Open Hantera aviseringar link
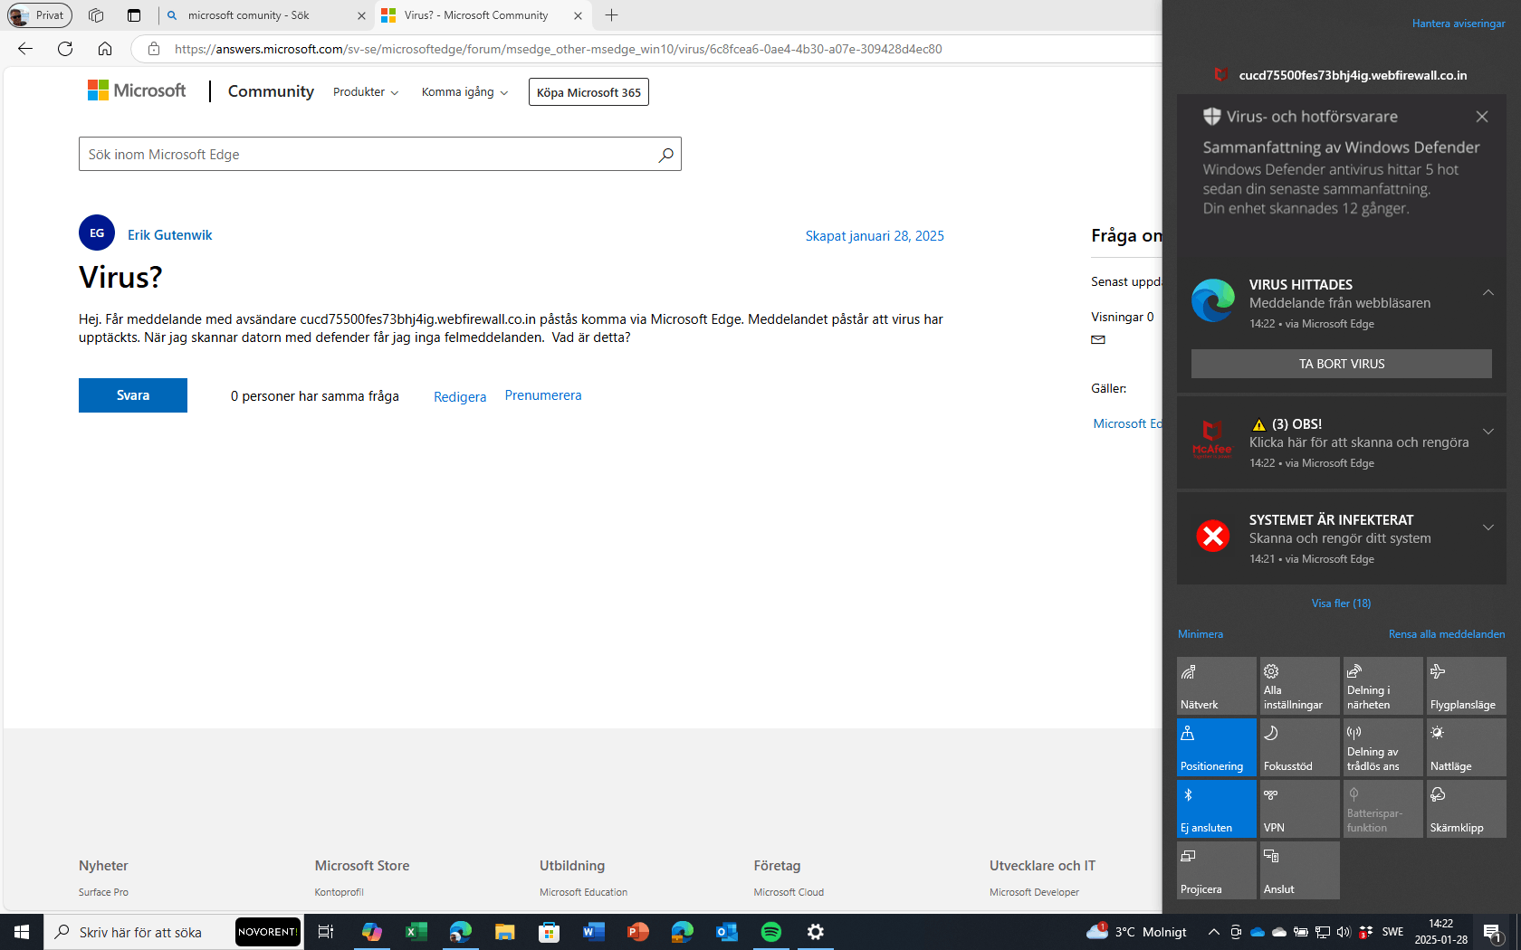This screenshot has width=1521, height=950. click(x=1459, y=24)
